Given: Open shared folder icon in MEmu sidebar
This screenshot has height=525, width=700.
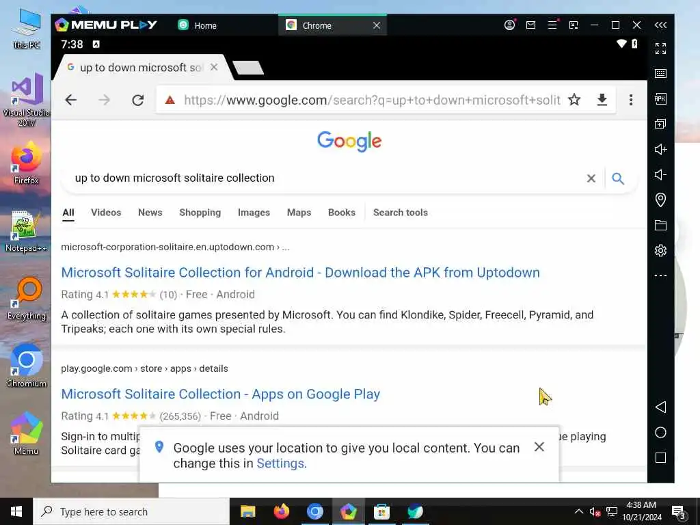Looking at the screenshot, I should coord(661,225).
